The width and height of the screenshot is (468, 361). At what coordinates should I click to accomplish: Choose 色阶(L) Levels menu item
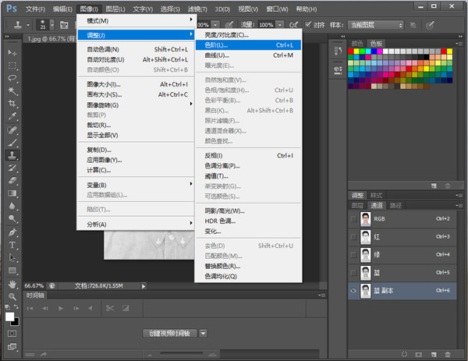pos(248,45)
